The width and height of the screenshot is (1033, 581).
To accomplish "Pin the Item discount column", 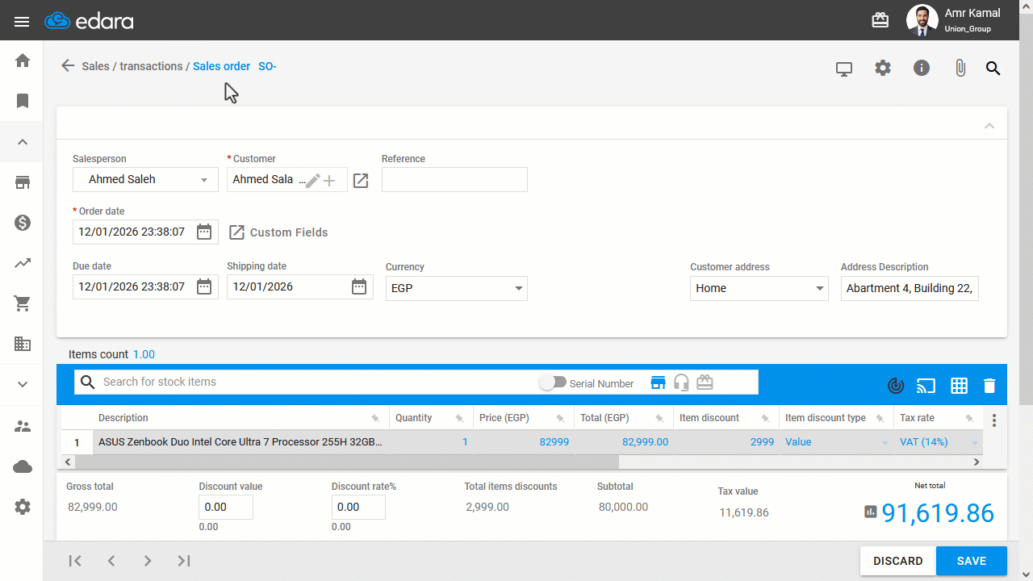I will (767, 418).
